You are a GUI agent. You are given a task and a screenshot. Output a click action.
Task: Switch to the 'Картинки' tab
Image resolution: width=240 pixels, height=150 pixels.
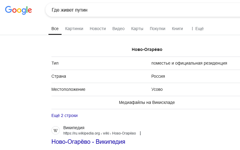(x=74, y=29)
